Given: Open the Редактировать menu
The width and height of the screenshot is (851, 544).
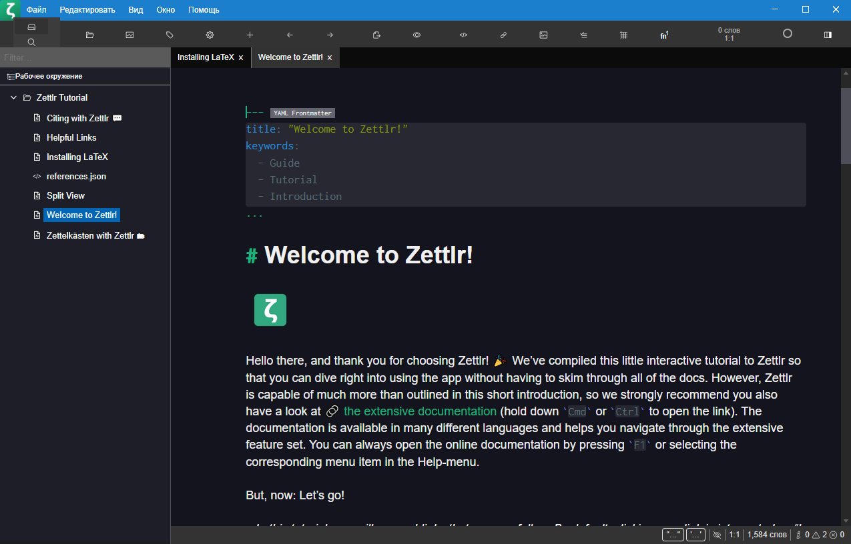Looking at the screenshot, I should point(87,10).
